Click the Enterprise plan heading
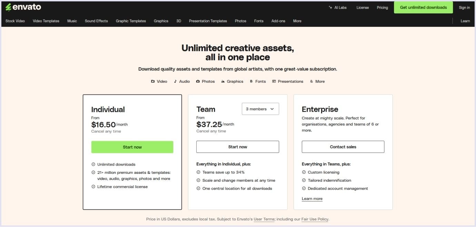The image size is (476, 227). 320,109
